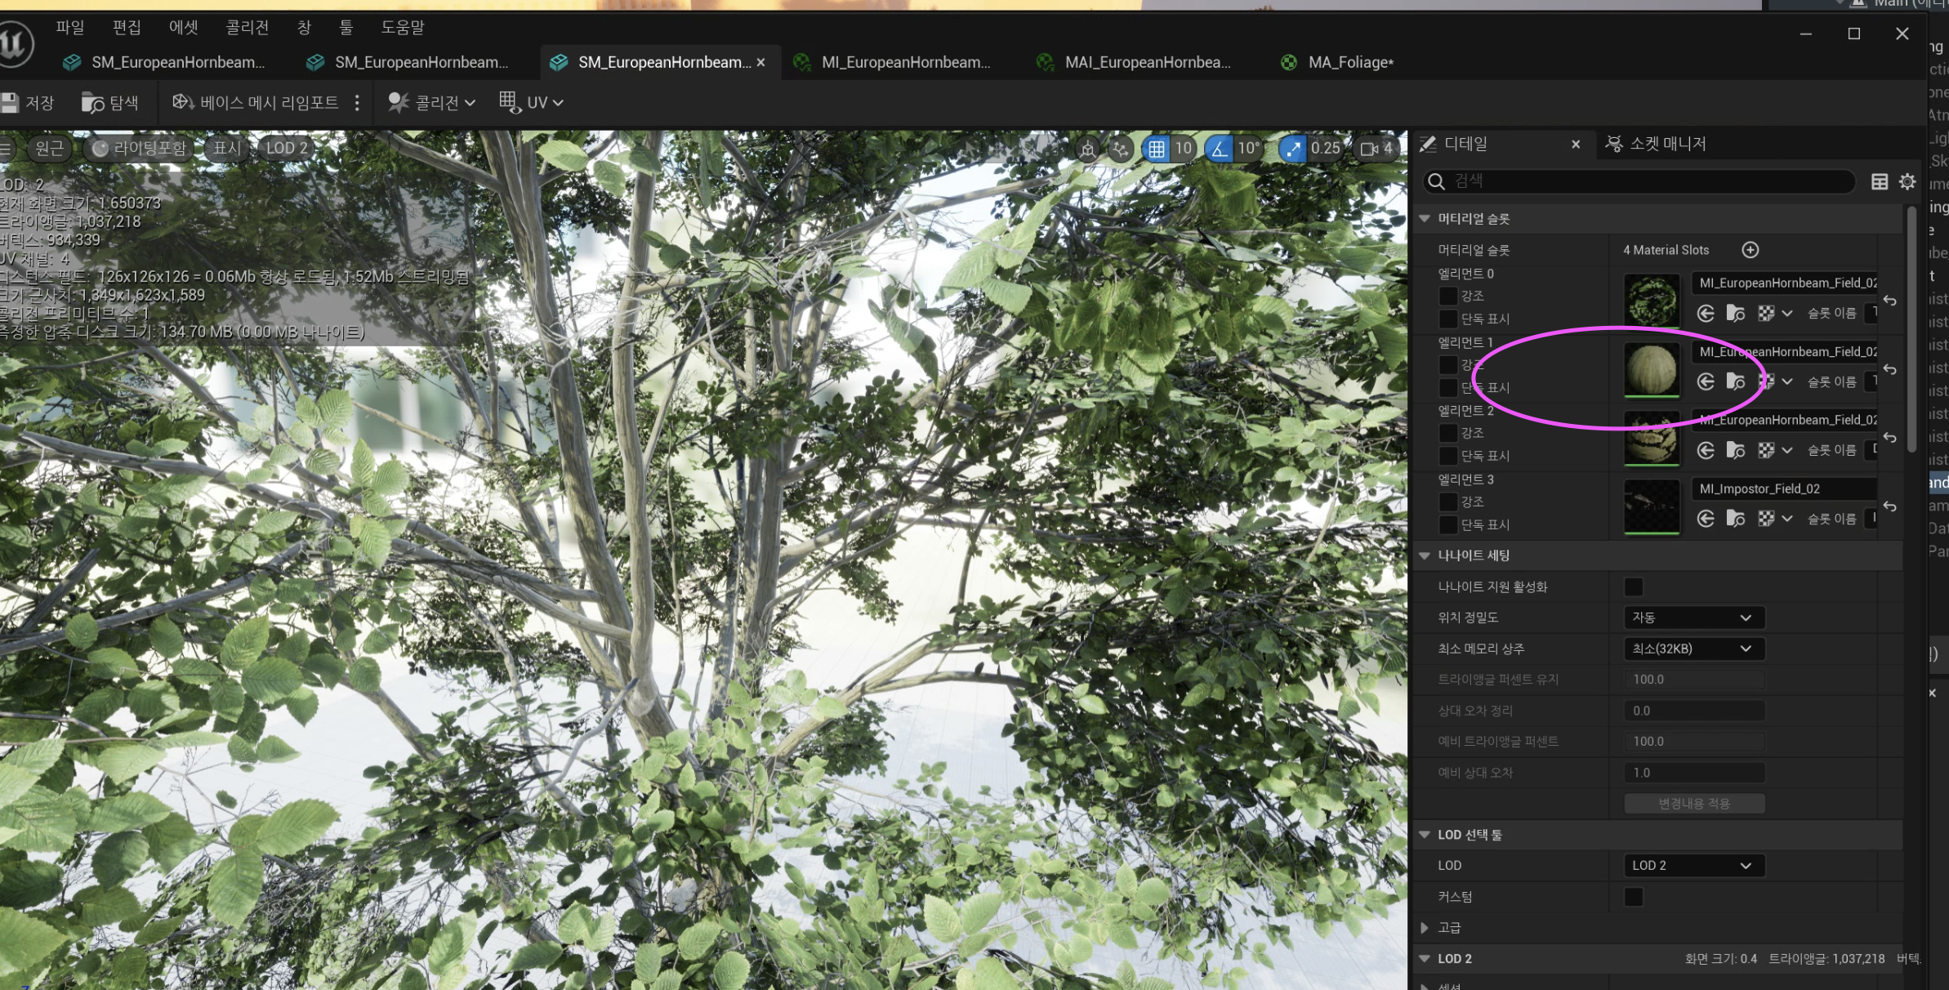Open the LOD 2 selection dropdown
The height and width of the screenshot is (990, 1949).
click(1693, 865)
